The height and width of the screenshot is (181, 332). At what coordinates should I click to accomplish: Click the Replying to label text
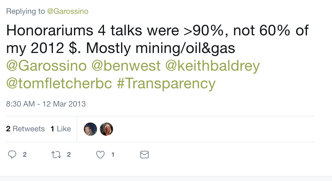click(x=25, y=11)
